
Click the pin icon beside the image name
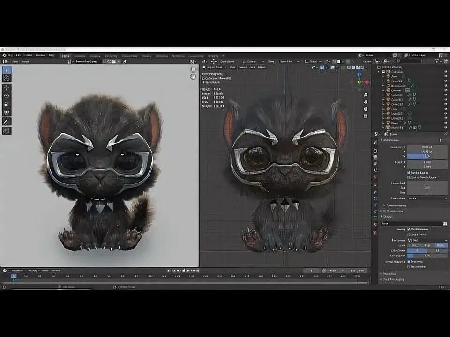coord(125,62)
